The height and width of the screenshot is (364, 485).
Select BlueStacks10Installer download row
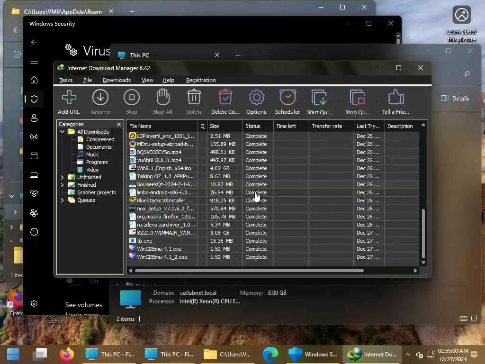[x=273, y=200]
